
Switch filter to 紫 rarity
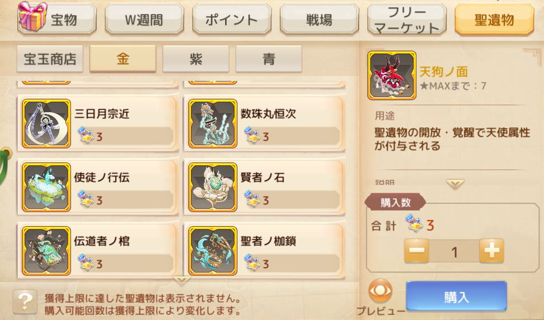[x=195, y=59]
